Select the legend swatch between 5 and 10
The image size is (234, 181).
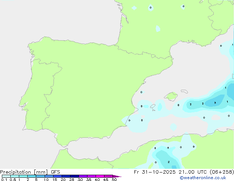(40, 176)
